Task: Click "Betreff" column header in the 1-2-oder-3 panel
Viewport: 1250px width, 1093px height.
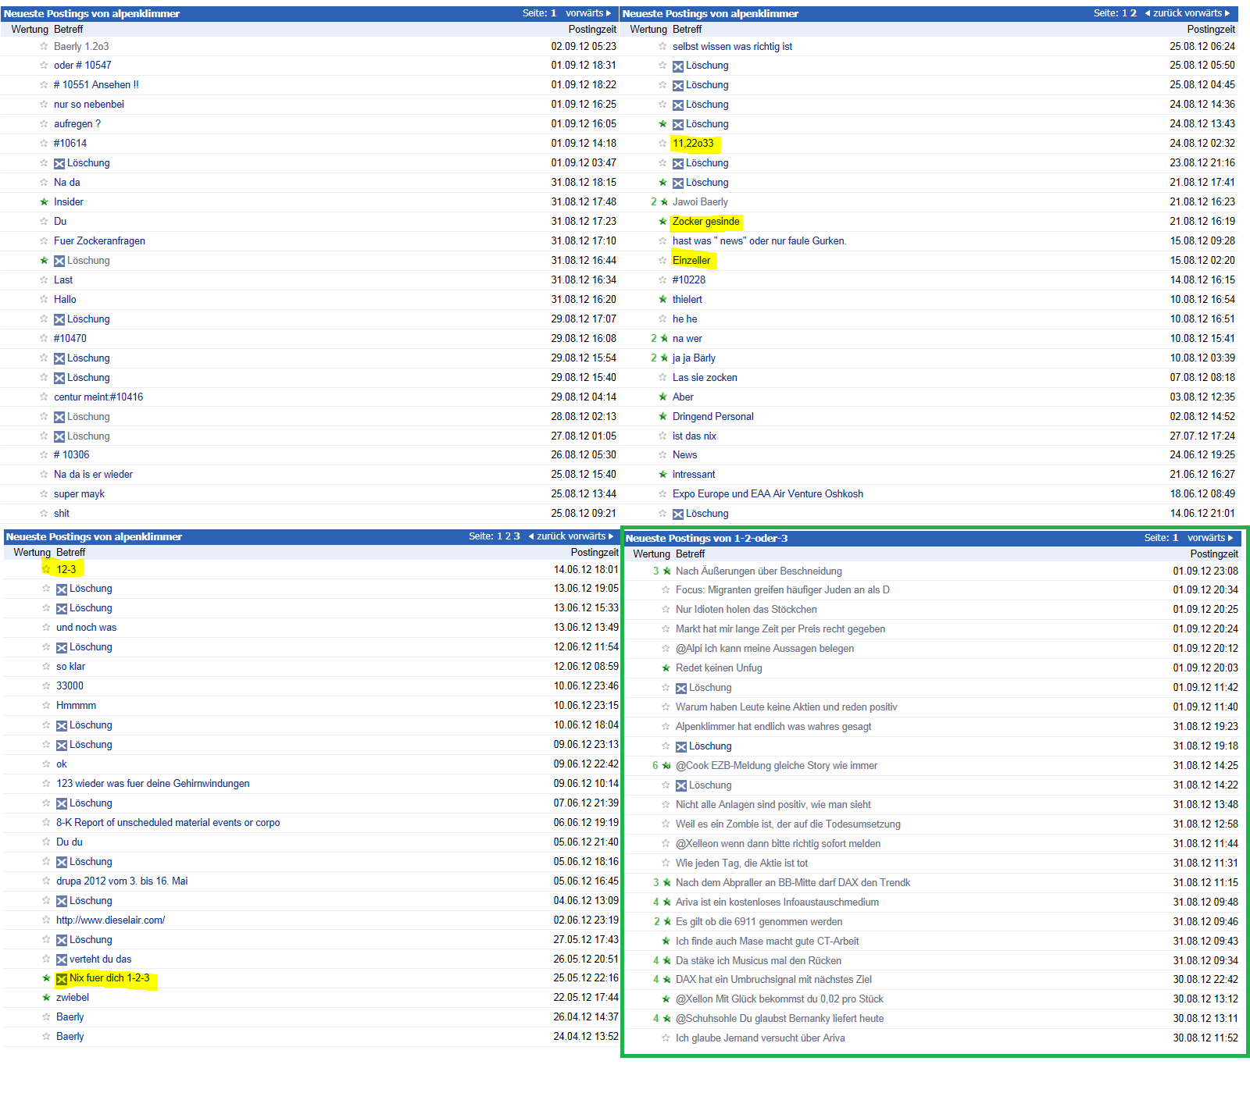Action: [x=690, y=554]
